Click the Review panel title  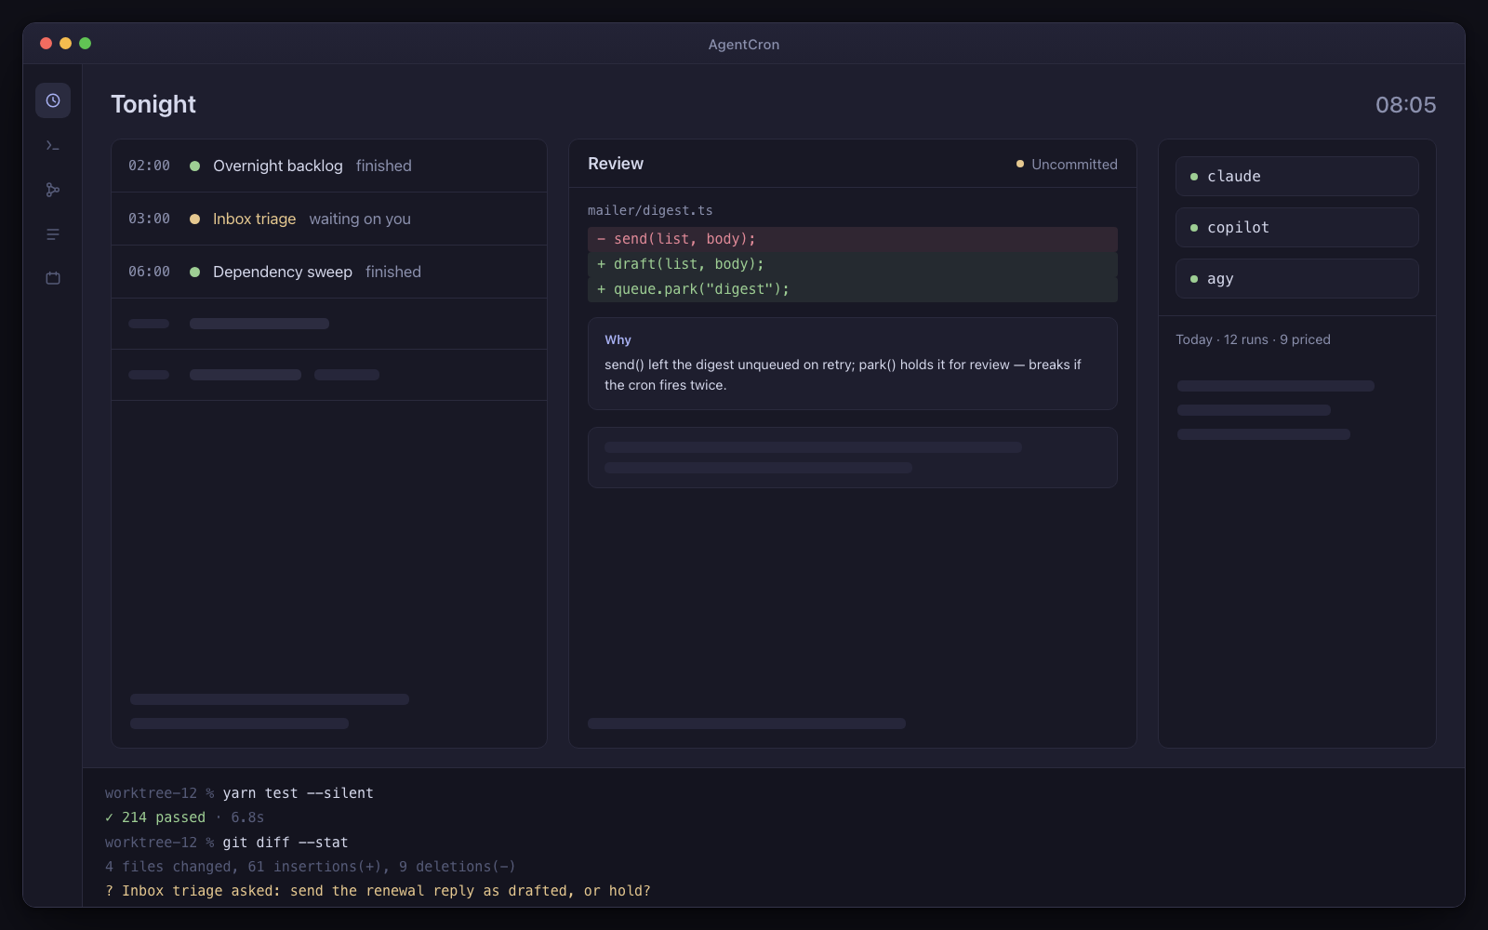pyautogui.click(x=616, y=164)
